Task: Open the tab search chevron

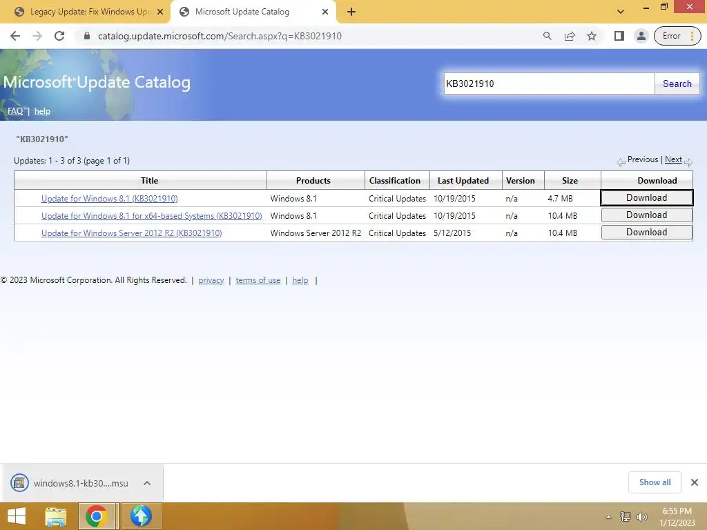Action: click(x=621, y=12)
